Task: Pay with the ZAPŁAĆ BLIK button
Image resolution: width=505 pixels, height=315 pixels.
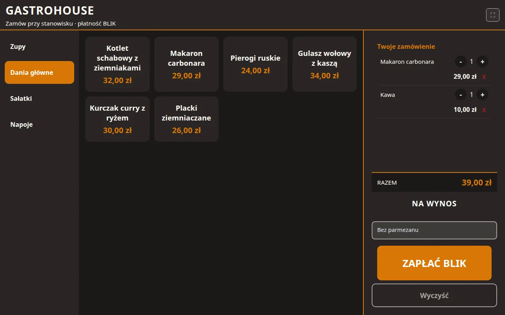Action: pyautogui.click(x=434, y=263)
